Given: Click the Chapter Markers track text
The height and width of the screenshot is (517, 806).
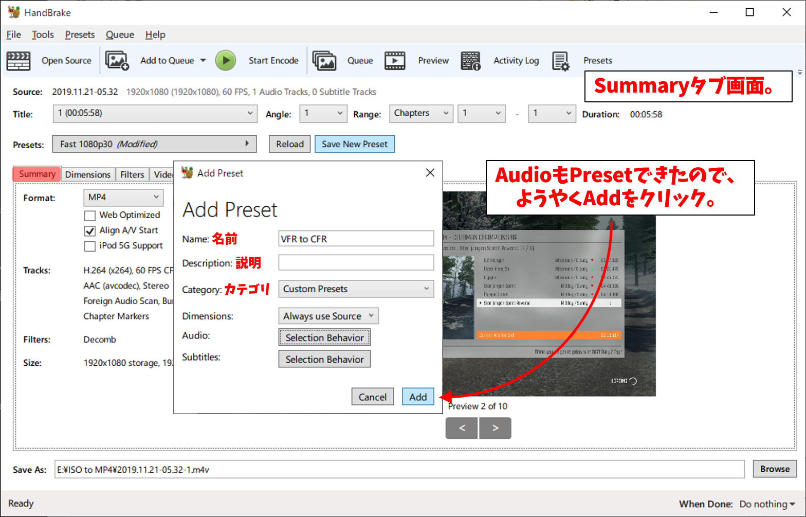Looking at the screenshot, I should (116, 316).
